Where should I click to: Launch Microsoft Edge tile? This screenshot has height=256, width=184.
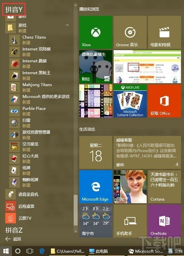tap(96, 187)
